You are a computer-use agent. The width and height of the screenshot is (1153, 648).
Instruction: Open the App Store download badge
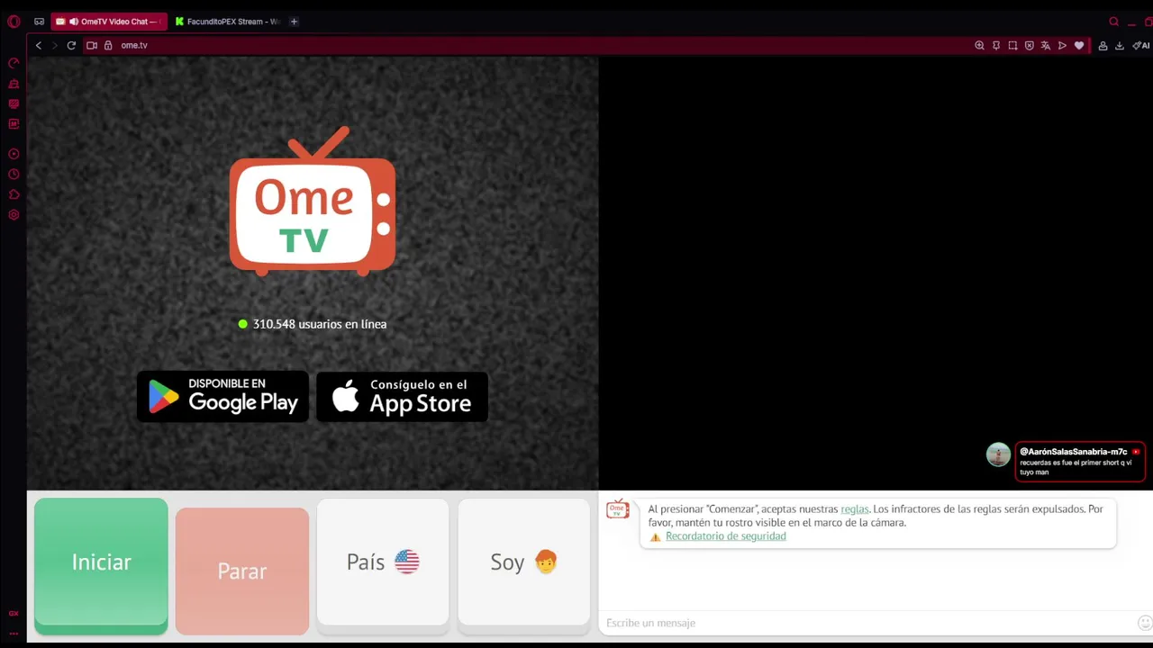pyautogui.click(x=402, y=396)
